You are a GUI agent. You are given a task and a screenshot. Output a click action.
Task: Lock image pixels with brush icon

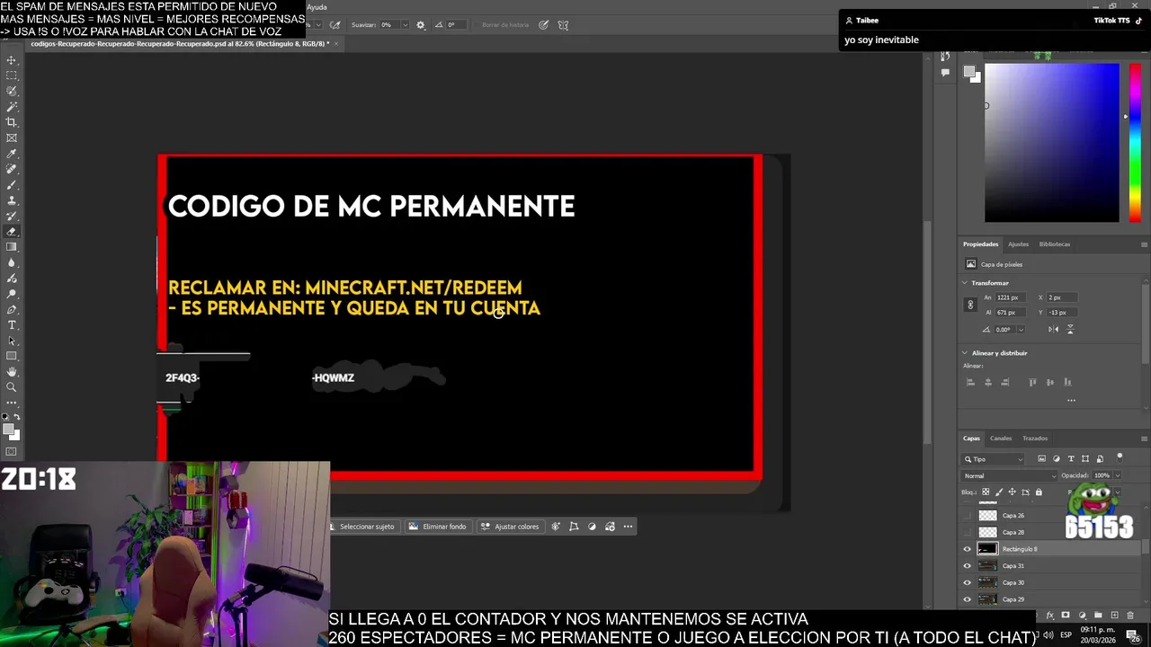click(x=999, y=492)
